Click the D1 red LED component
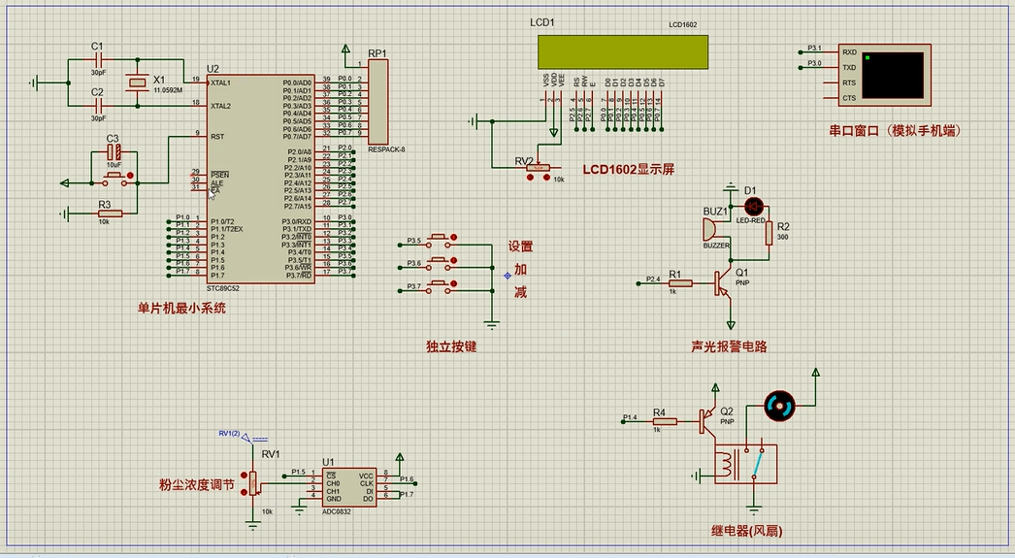The image size is (1015, 558). (754, 206)
